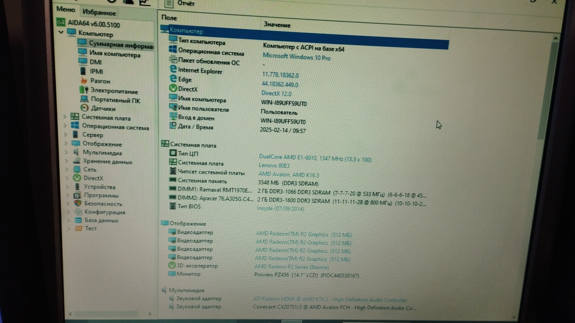Open the DirectX 12.0 link
This screenshot has width=575, height=323.
(x=276, y=93)
